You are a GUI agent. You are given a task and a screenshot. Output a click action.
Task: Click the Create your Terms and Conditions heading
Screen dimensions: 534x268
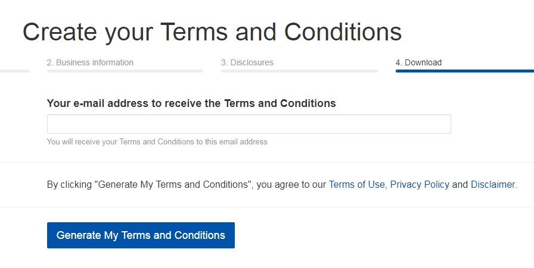[x=212, y=33]
